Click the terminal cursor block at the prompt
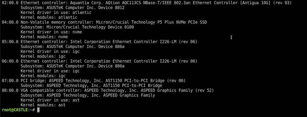 click(x=38, y=110)
